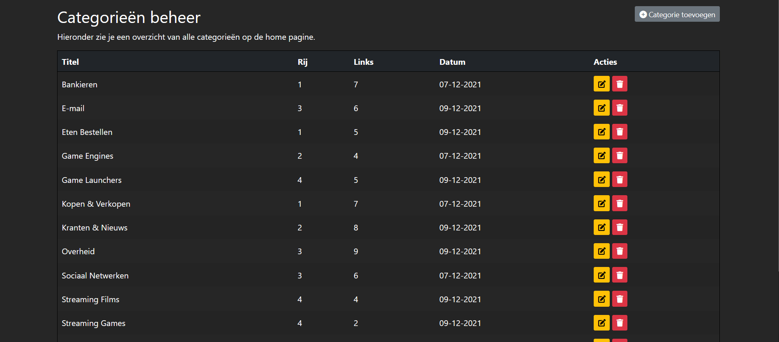Edit the Game Engines category
Image resolution: width=779 pixels, height=342 pixels.
(602, 155)
